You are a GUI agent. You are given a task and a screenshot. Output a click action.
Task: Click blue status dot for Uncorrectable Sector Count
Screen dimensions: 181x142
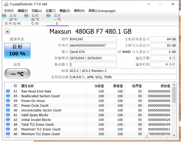pos(8,110)
